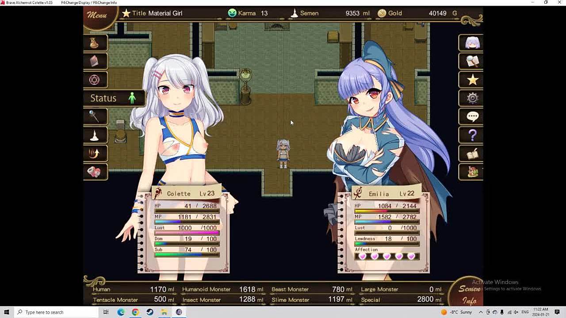566x318 pixels.
Task: Open the pink book icon in left sidebar
Action: [94, 61]
